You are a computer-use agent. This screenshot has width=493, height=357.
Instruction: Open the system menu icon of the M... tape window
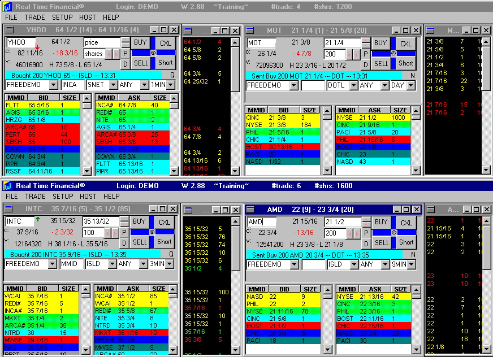[430, 30]
